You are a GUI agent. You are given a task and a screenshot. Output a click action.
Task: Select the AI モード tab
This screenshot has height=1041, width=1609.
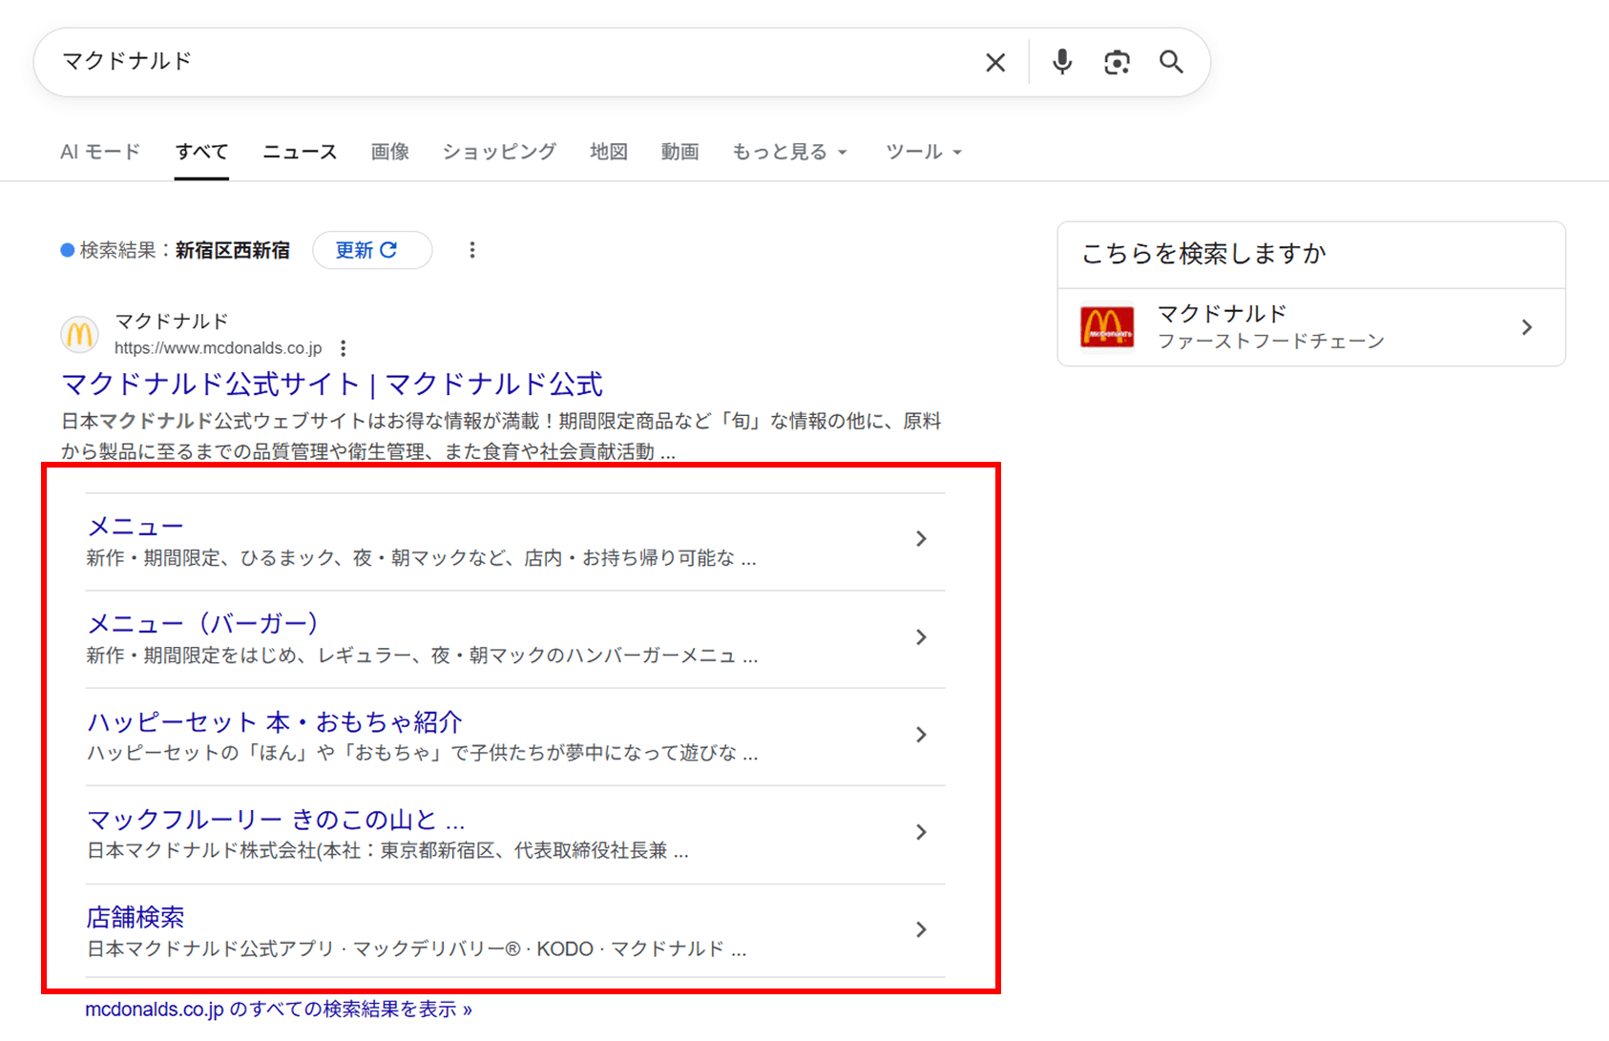pos(100,152)
